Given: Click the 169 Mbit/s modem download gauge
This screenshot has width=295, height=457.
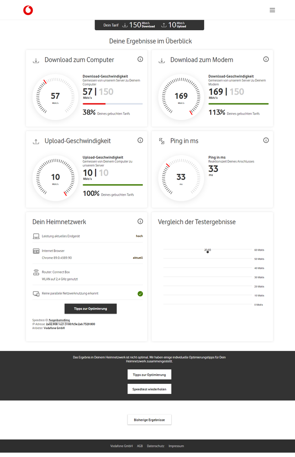Looking at the screenshot, I should 181,97.
